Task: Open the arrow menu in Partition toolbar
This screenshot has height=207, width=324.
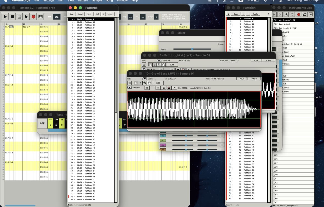Action: (269, 14)
